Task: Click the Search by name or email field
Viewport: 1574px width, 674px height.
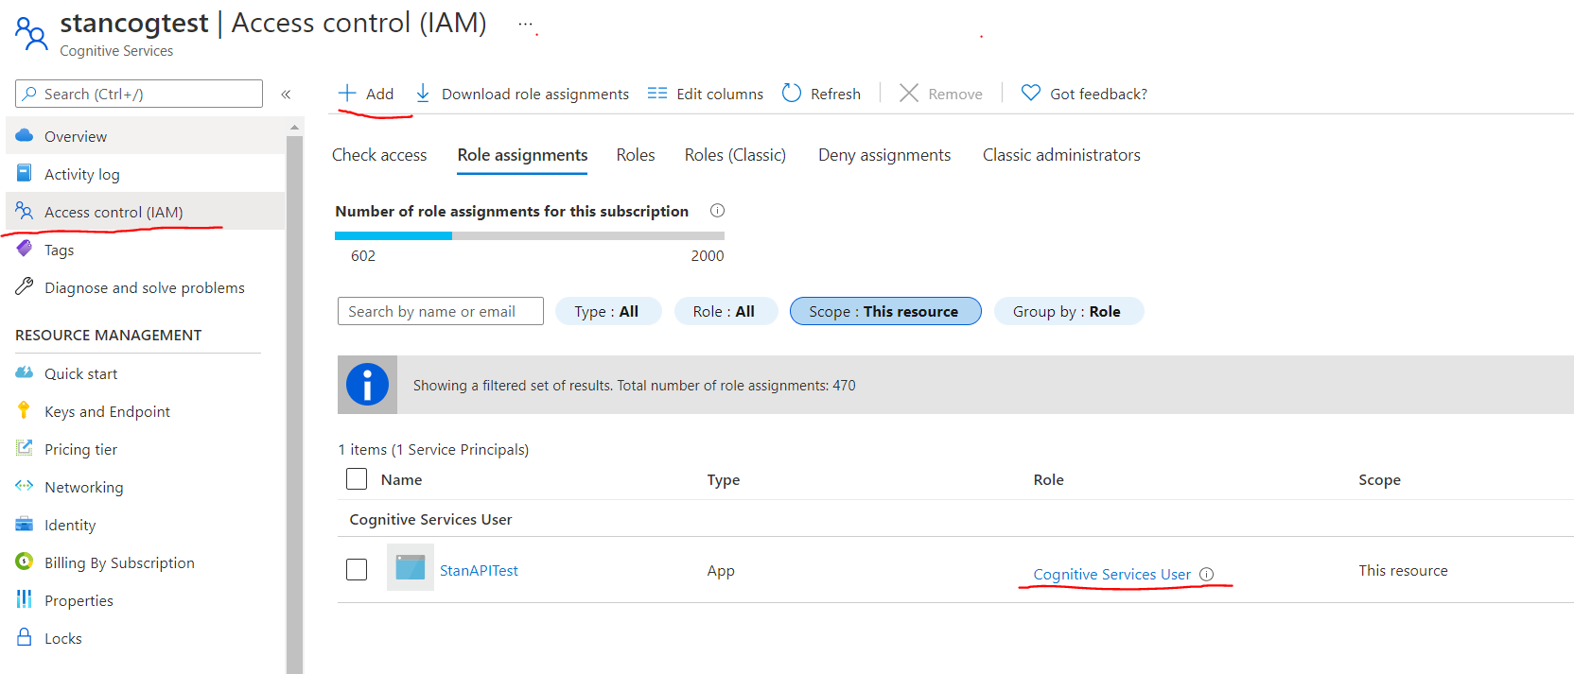Action: tap(441, 311)
